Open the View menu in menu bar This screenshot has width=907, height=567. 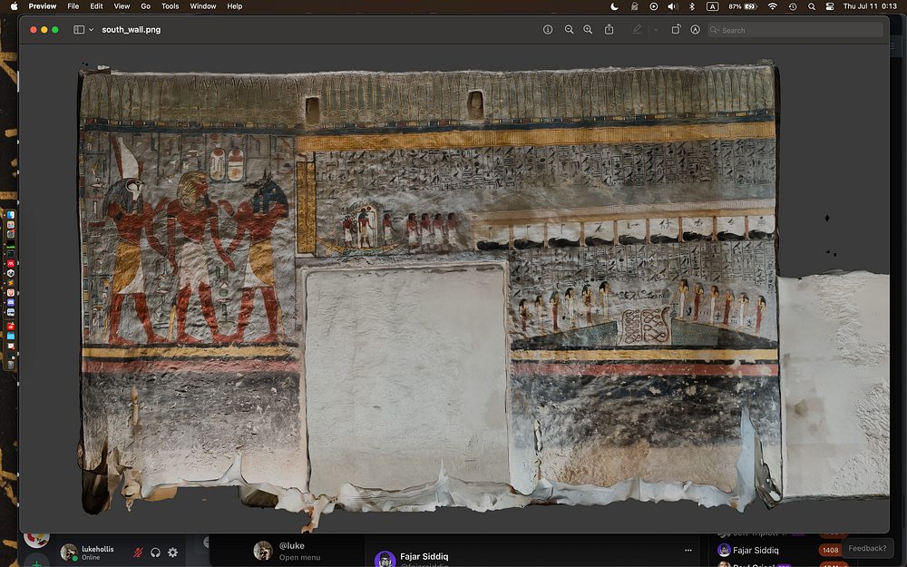[122, 6]
